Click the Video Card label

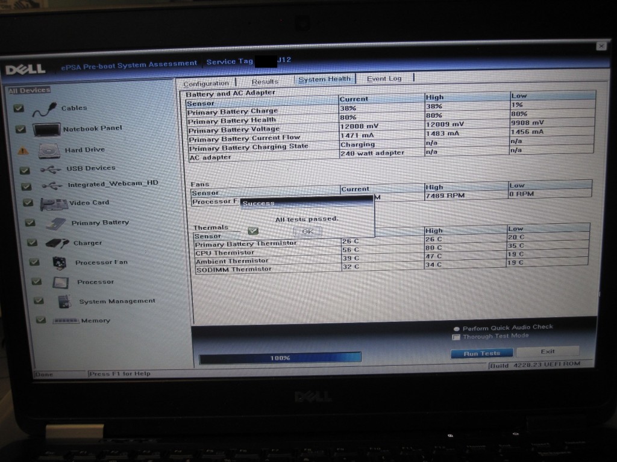pyautogui.click(x=89, y=203)
